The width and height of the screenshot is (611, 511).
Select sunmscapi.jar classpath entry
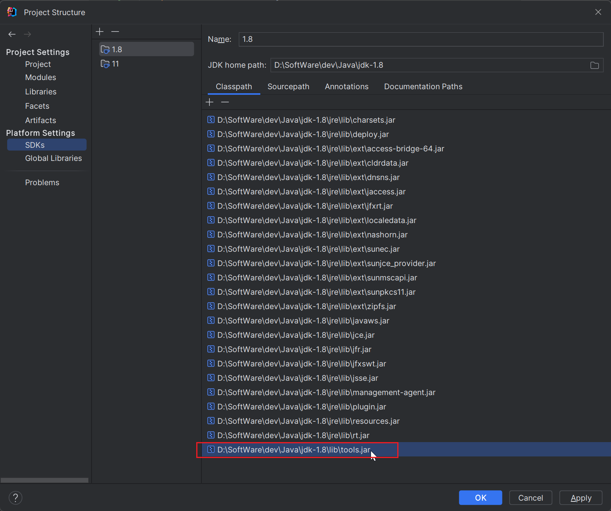tap(406, 278)
